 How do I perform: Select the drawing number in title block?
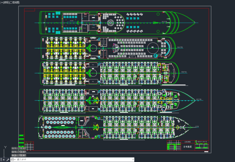click(202, 142)
